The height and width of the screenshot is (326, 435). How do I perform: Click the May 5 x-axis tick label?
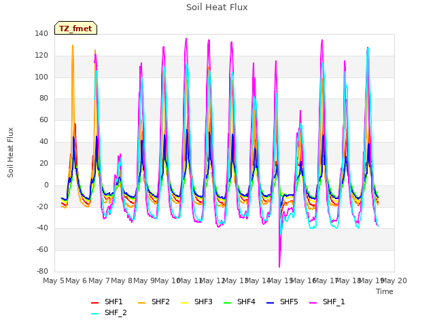[x=53, y=280]
